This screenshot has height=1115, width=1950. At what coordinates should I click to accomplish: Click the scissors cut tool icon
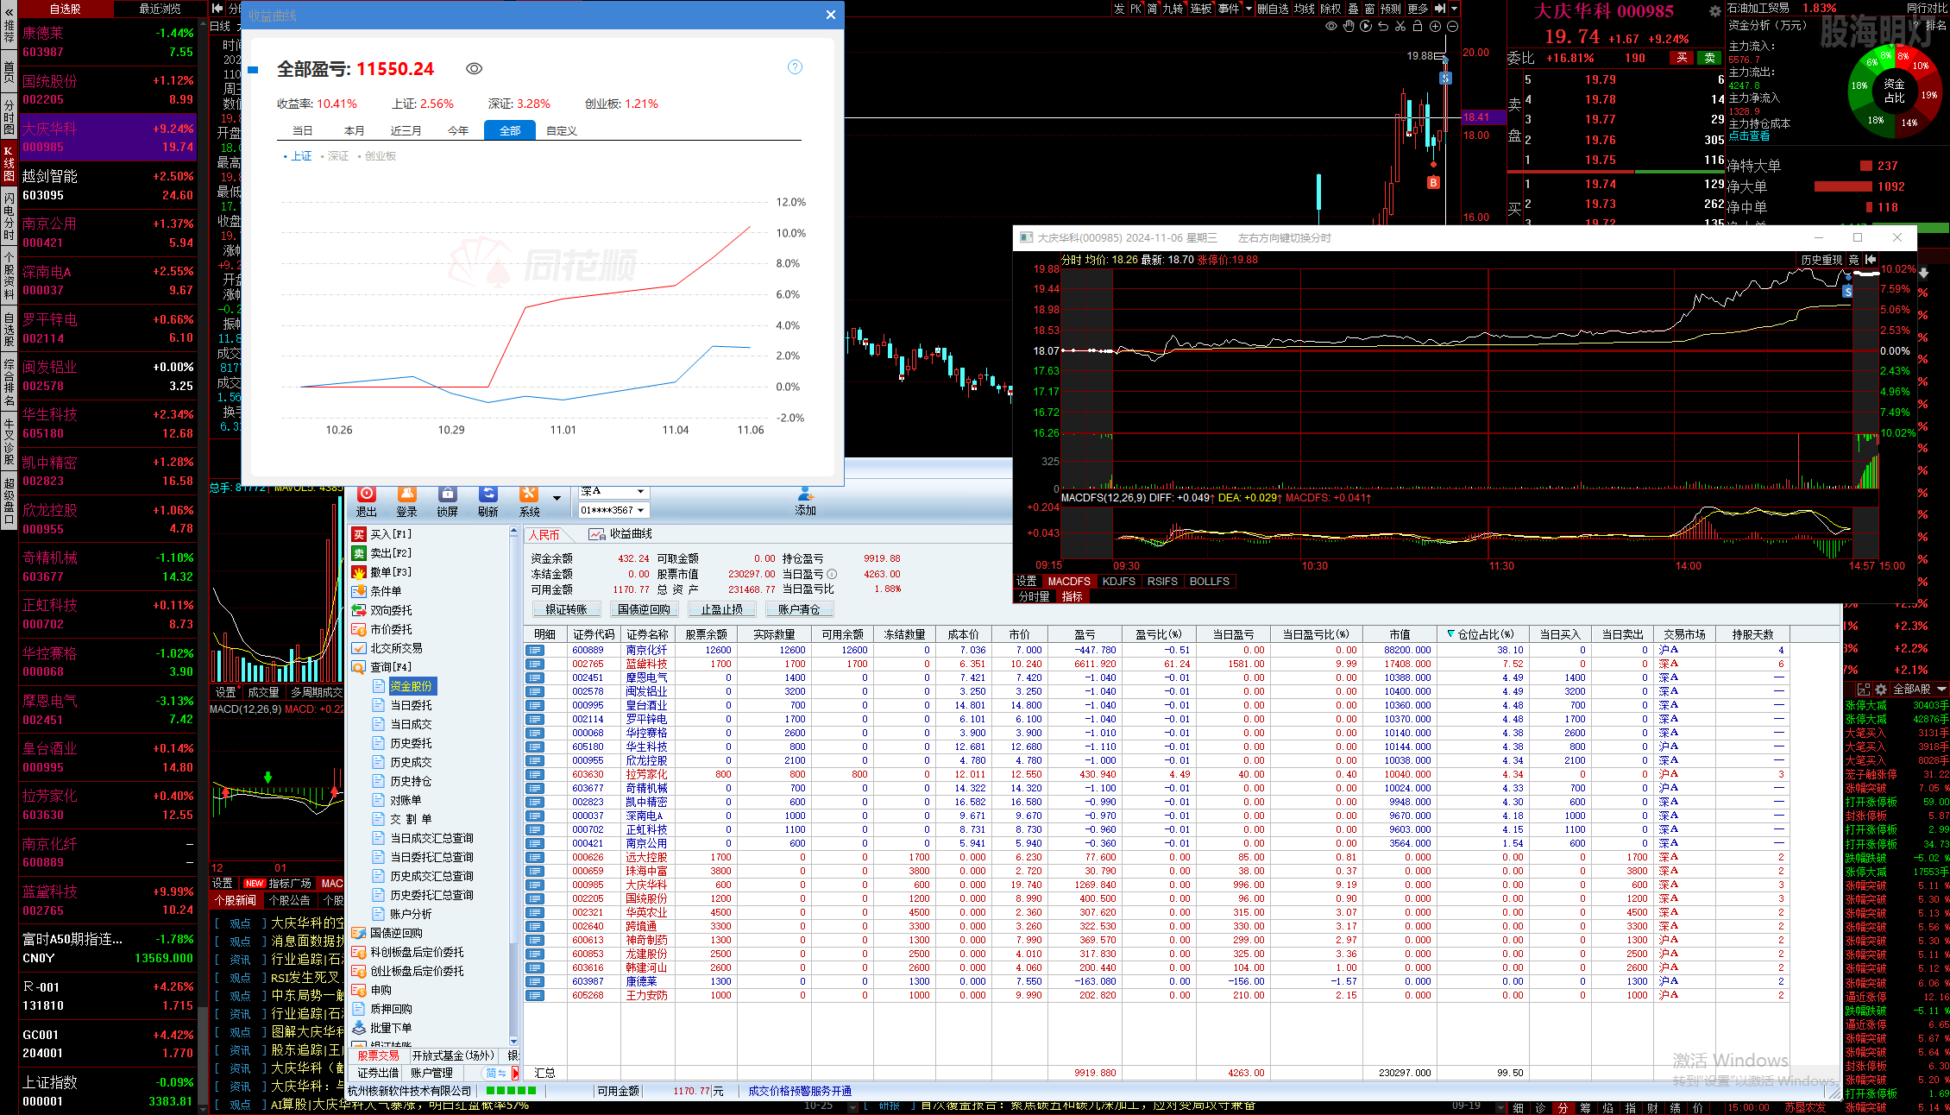coord(1400,26)
